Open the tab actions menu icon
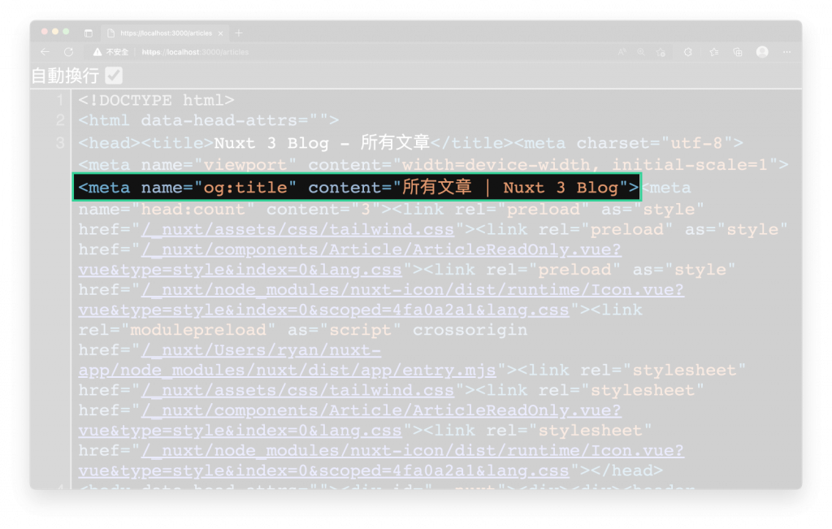The width and height of the screenshot is (832, 529). point(88,33)
